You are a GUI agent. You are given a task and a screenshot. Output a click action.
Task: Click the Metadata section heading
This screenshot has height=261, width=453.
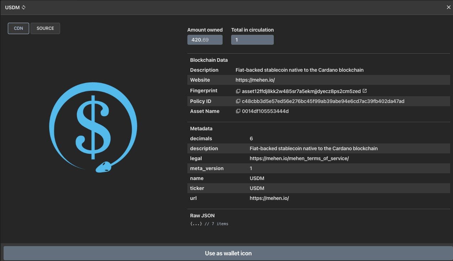(201, 129)
